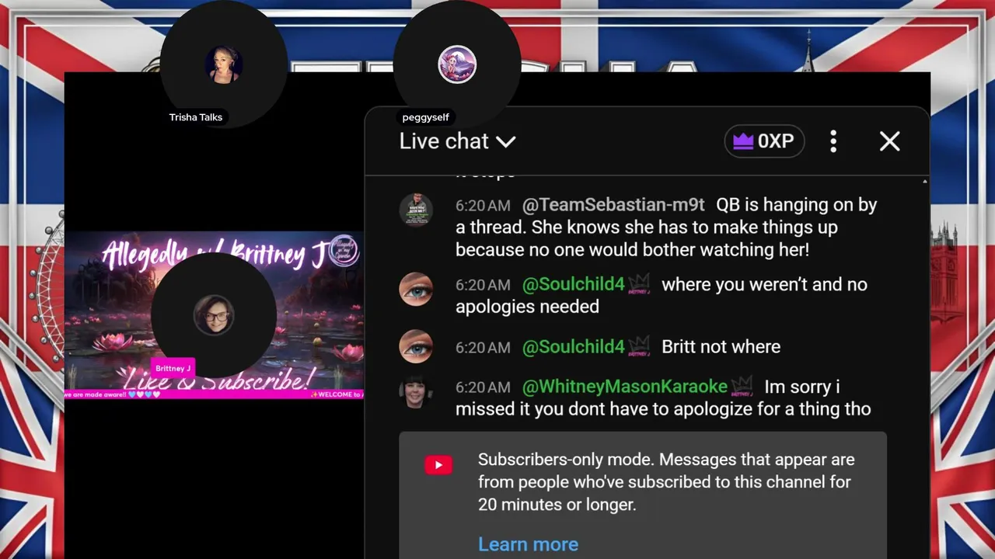Open @WhitneyMasonKaraoke avatar picture
Image resolution: width=995 pixels, height=559 pixels.
[x=416, y=391]
